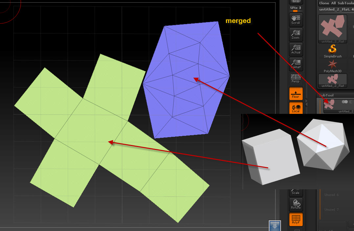Select the Scale navigation button

pyautogui.click(x=296, y=192)
